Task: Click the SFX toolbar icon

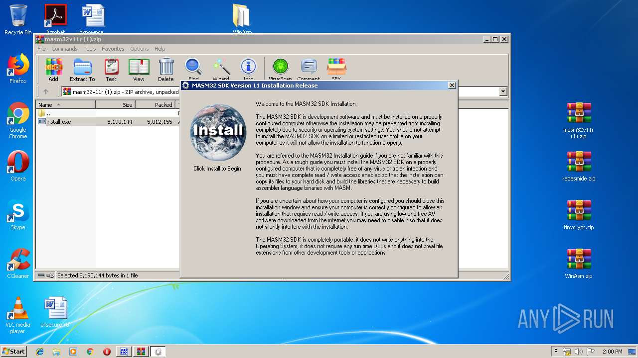Action: click(x=336, y=69)
